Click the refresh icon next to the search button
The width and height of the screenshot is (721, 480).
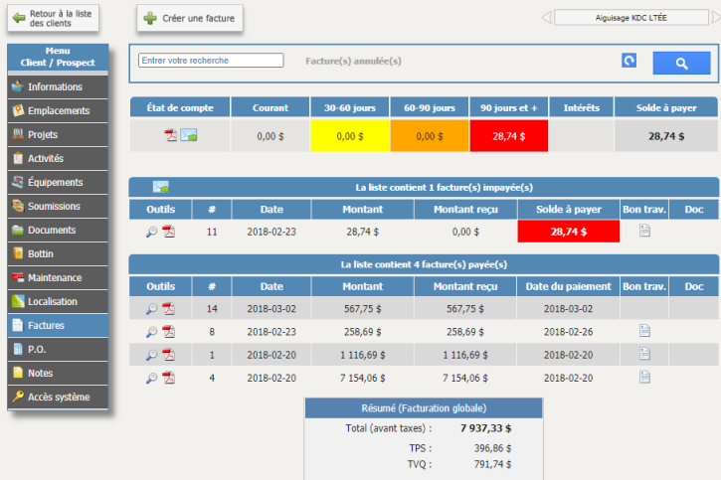(629, 61)
